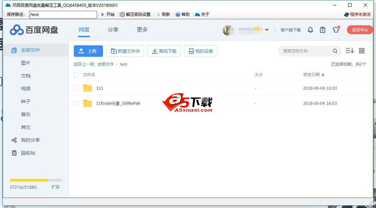This screenshot has width=376, height=208.
Task: Click test in the breadcrumb path
Action: point(123,64)
